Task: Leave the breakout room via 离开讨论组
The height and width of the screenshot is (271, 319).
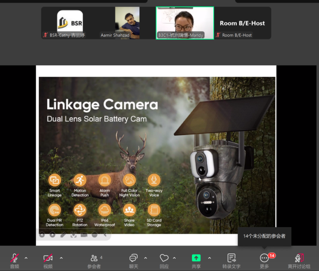Action: (x=299, y=261)
